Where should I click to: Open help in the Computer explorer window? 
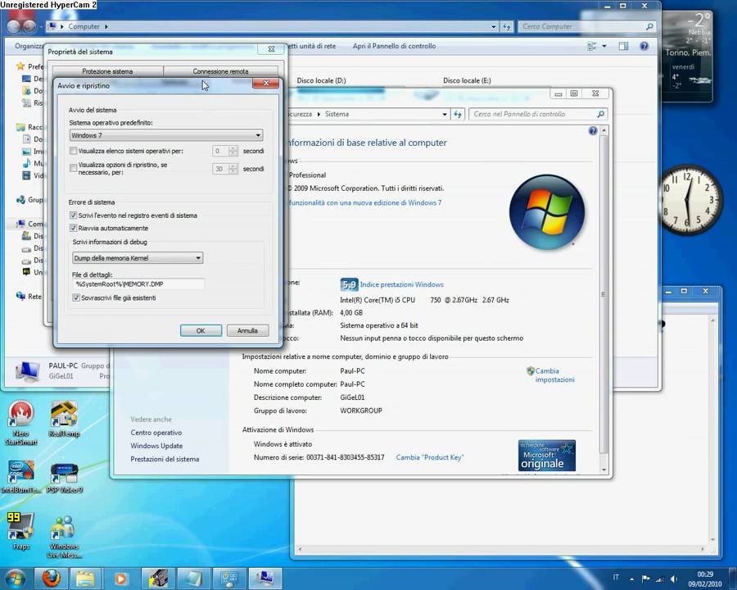644,46
